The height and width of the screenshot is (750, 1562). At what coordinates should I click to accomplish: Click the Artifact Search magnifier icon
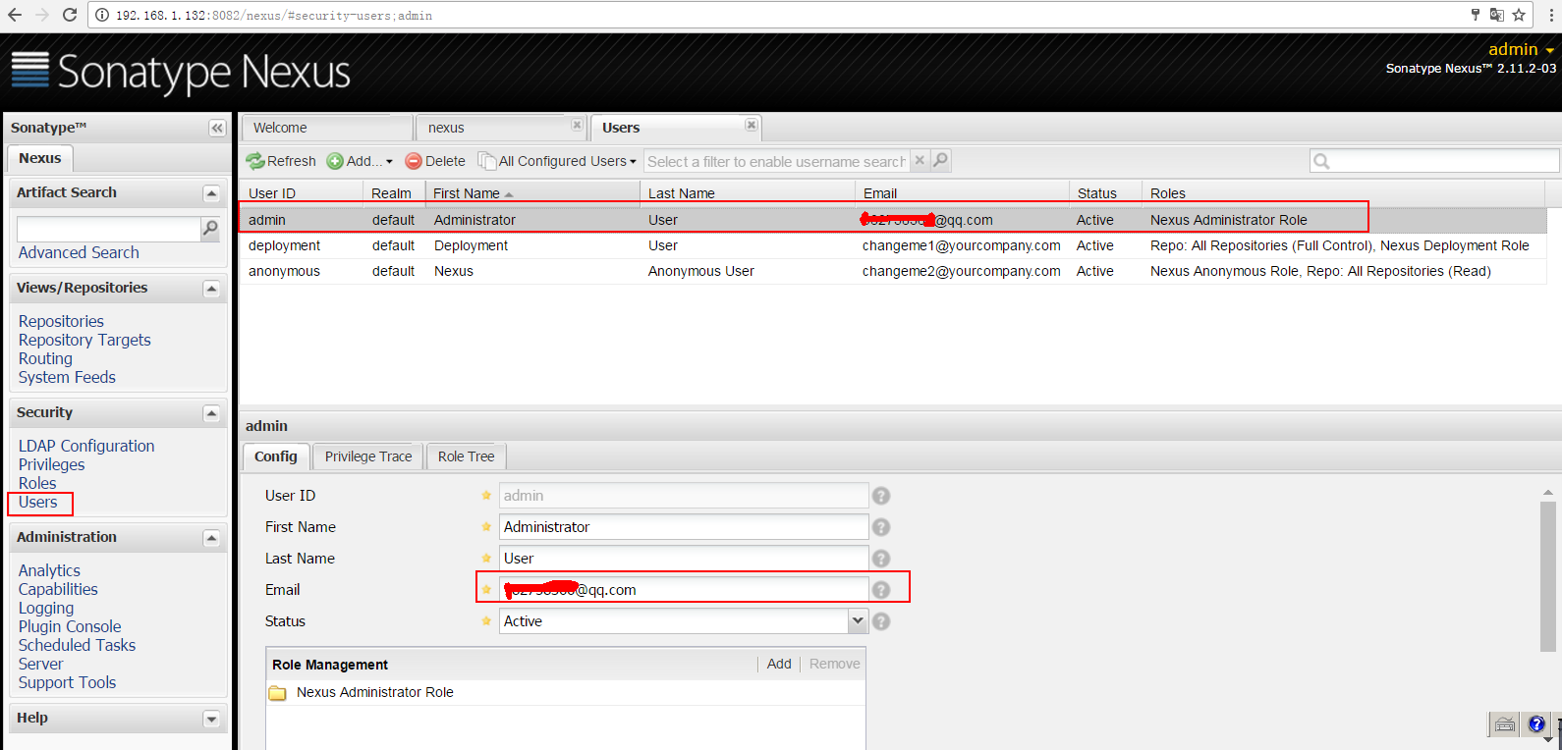point(210,229)
